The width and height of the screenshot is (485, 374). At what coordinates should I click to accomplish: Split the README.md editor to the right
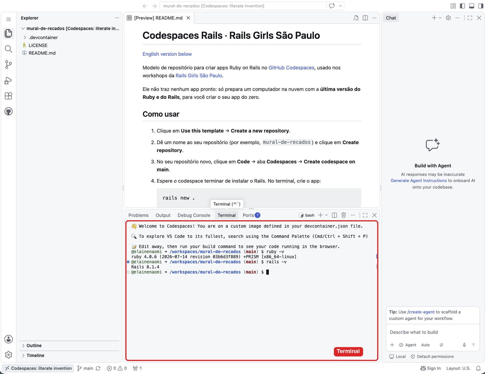point(365,18)
